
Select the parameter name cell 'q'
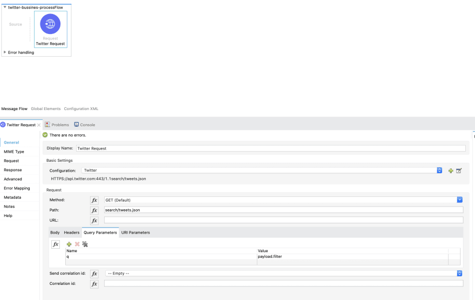point(161,256)
